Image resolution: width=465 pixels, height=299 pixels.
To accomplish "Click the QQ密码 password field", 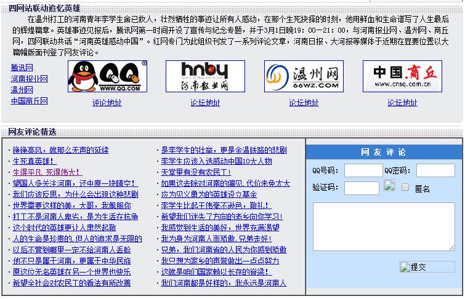I will [x=435, y=170].
